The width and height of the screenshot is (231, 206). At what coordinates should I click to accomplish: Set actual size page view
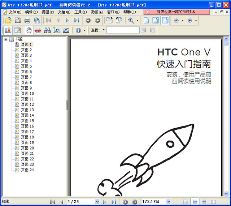(x=146, y=20)
